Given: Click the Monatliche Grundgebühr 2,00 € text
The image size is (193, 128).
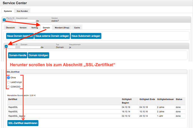Looking at the screenshot, I should point(22,95).
